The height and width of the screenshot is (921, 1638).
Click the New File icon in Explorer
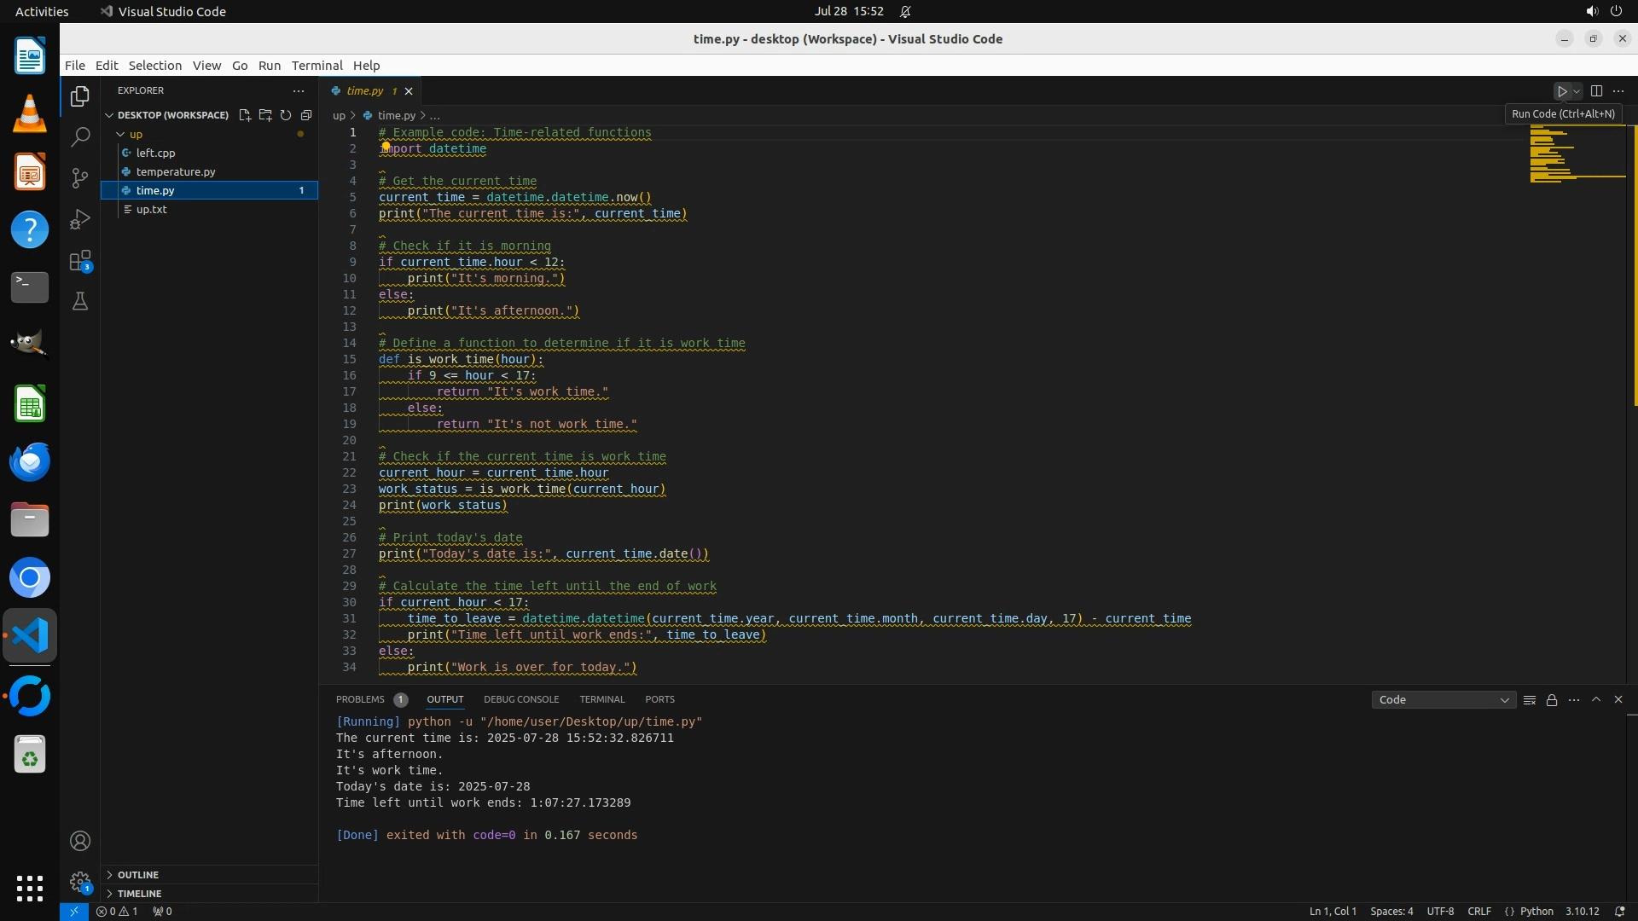pos(245,115)
